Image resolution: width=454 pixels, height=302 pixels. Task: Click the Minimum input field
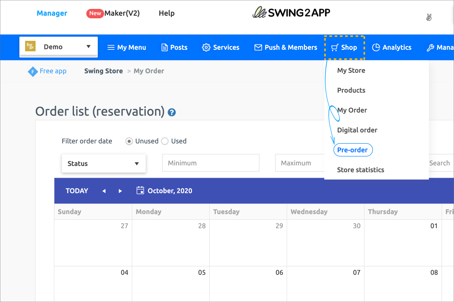(x=211, y=163)
